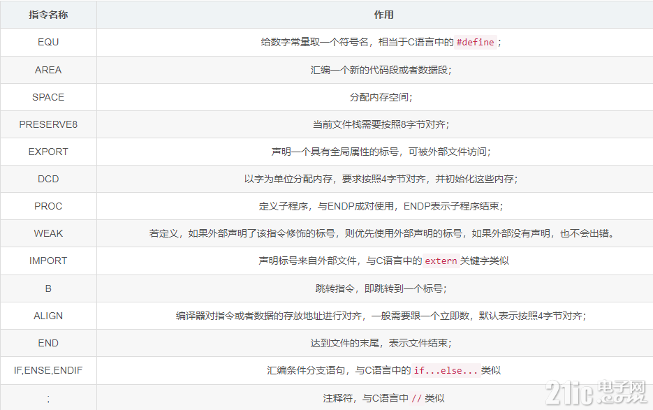Click the EXPORT directive cell
Screen dimensions: 653x410
tap(48, 152)
